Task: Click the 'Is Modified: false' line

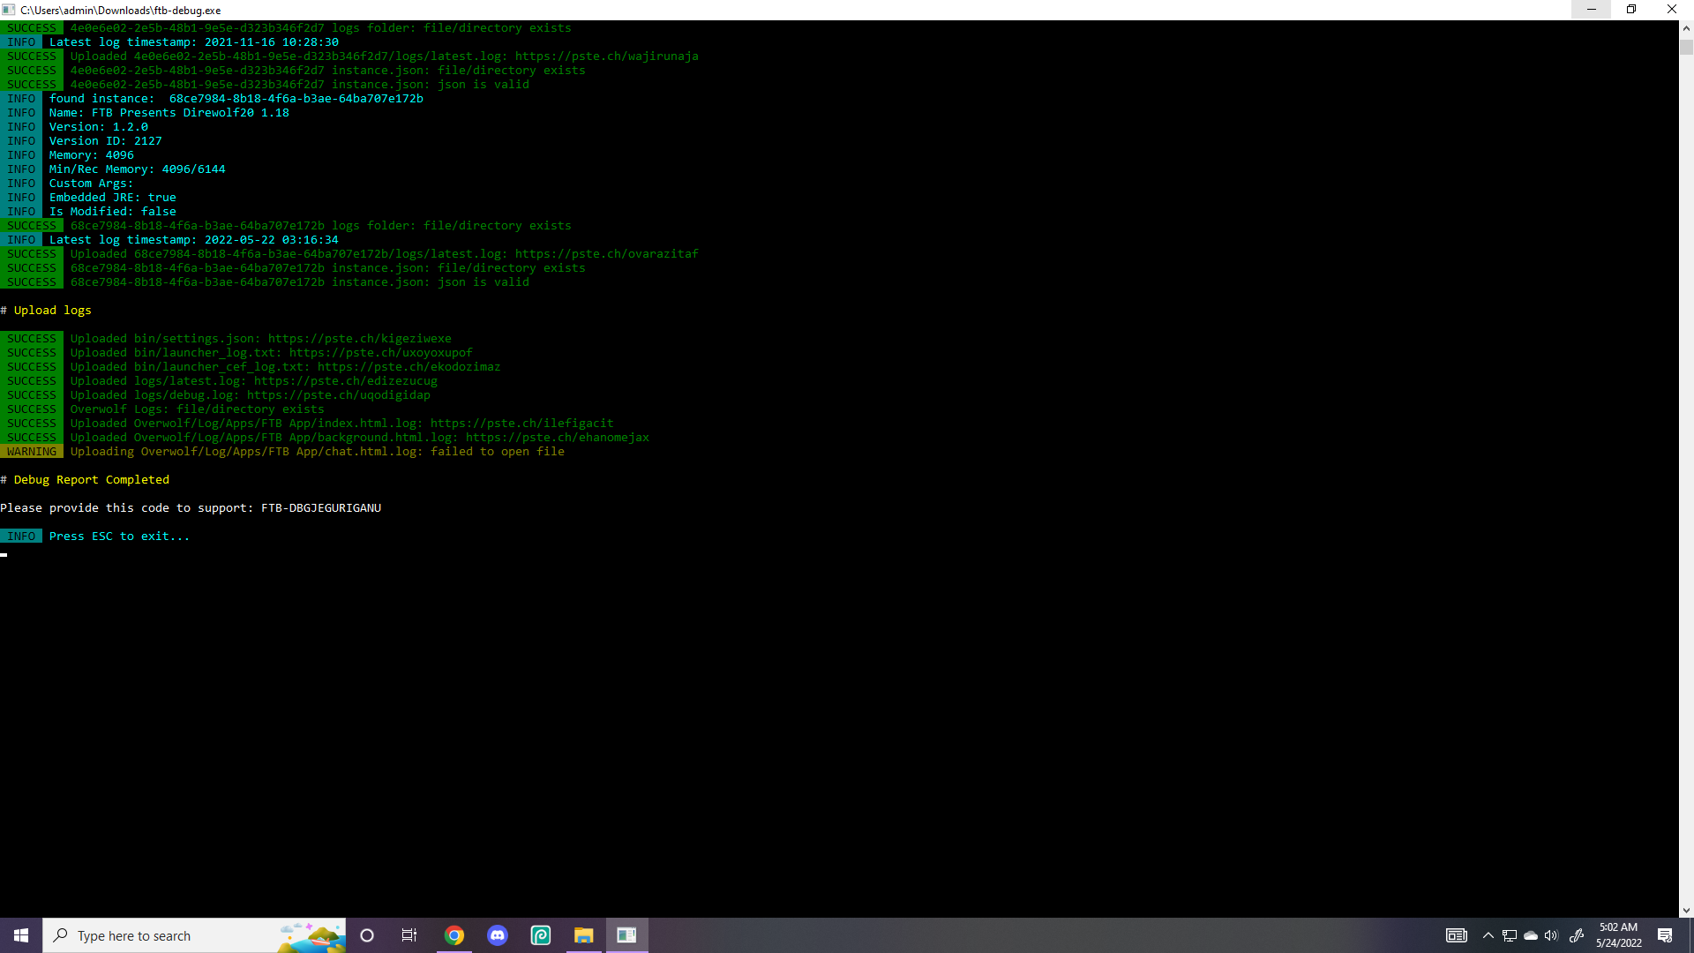Action: (x=113, y=212)
